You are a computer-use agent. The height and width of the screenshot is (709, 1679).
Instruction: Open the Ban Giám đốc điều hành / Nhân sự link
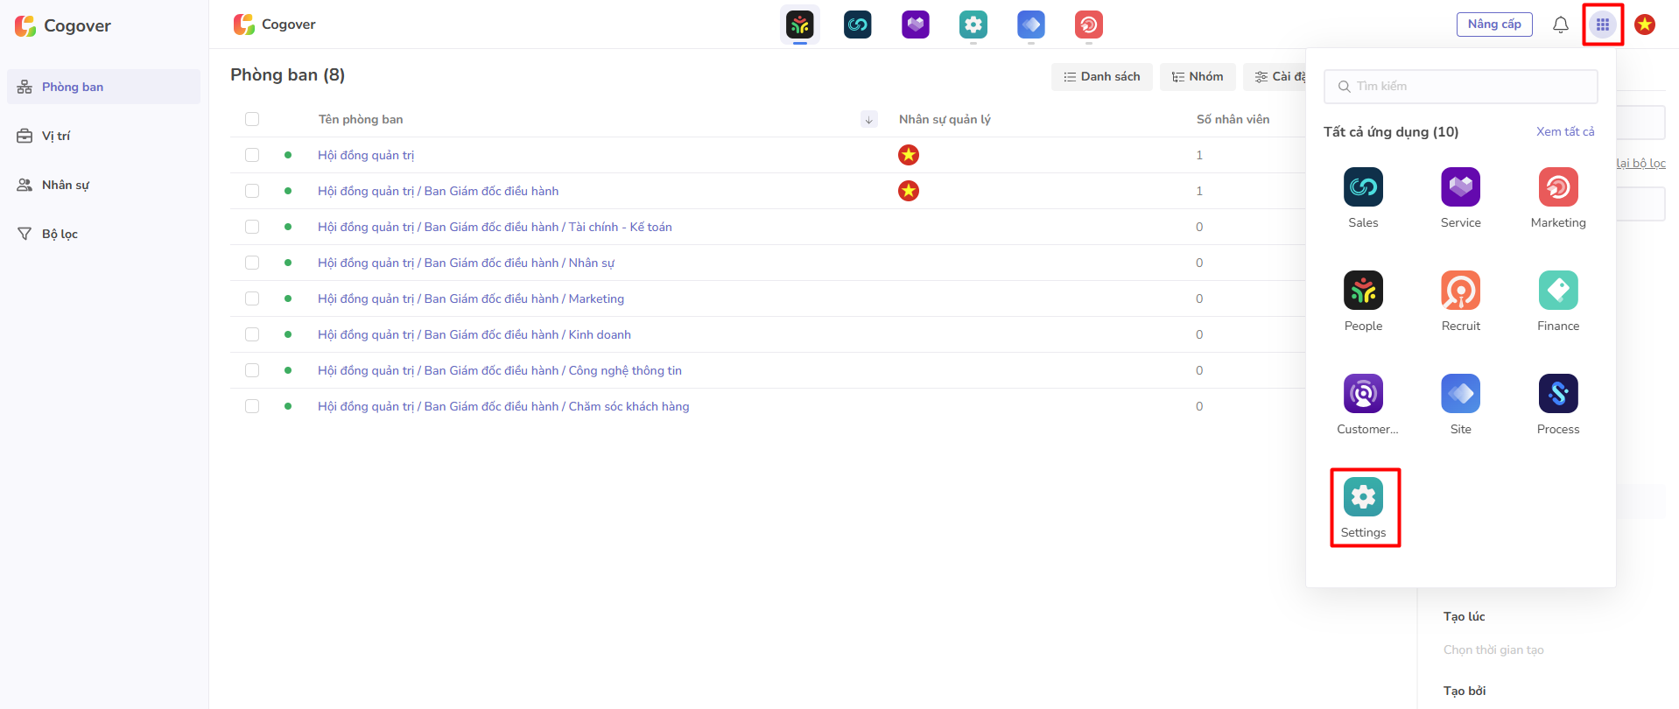point(466,263)
